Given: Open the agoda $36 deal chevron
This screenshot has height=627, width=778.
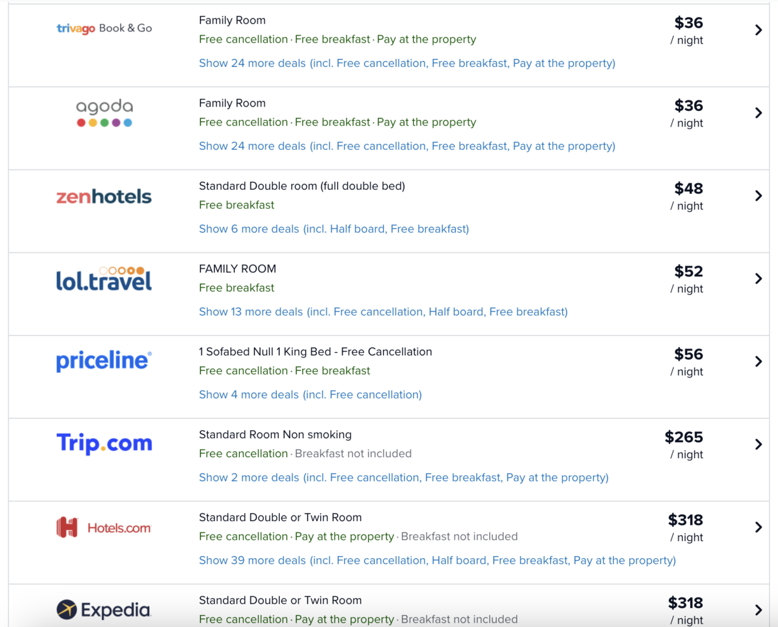Looking at the screenshot, I should point(758,113).
